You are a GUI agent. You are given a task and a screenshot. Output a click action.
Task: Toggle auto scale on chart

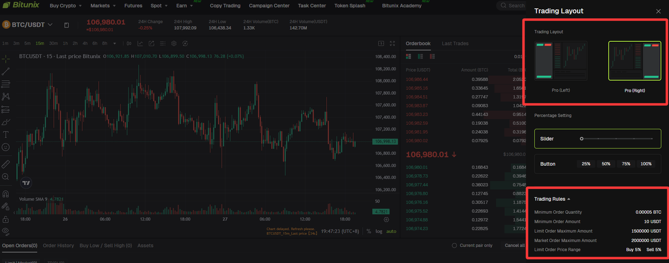[x=391, y=231]
